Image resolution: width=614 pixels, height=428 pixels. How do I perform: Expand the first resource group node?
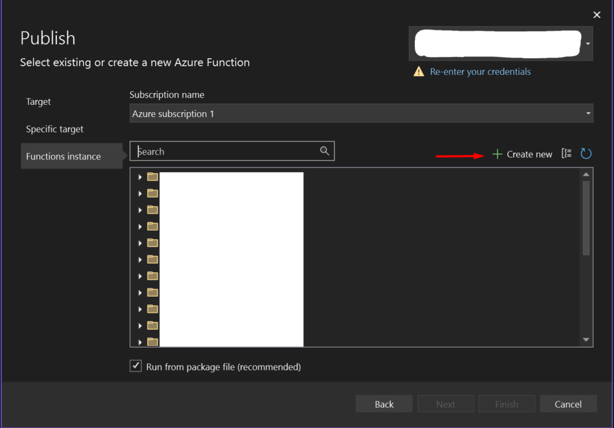pos(140,176)
